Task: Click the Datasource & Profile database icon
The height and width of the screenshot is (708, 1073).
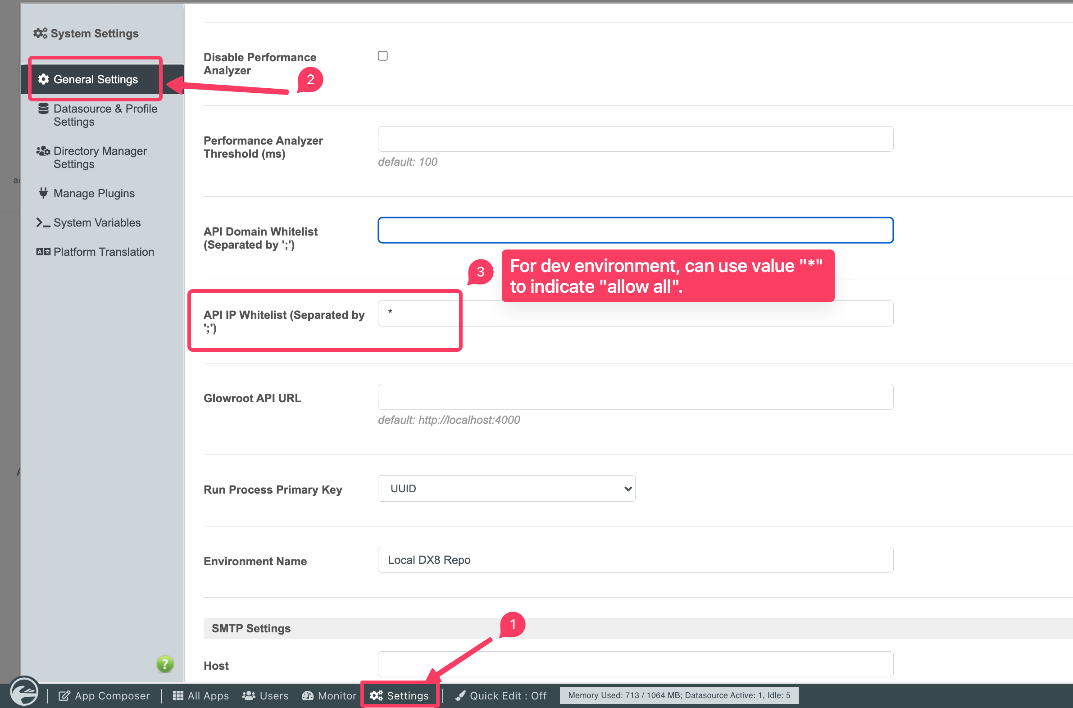Action: [x=43, y=109]
